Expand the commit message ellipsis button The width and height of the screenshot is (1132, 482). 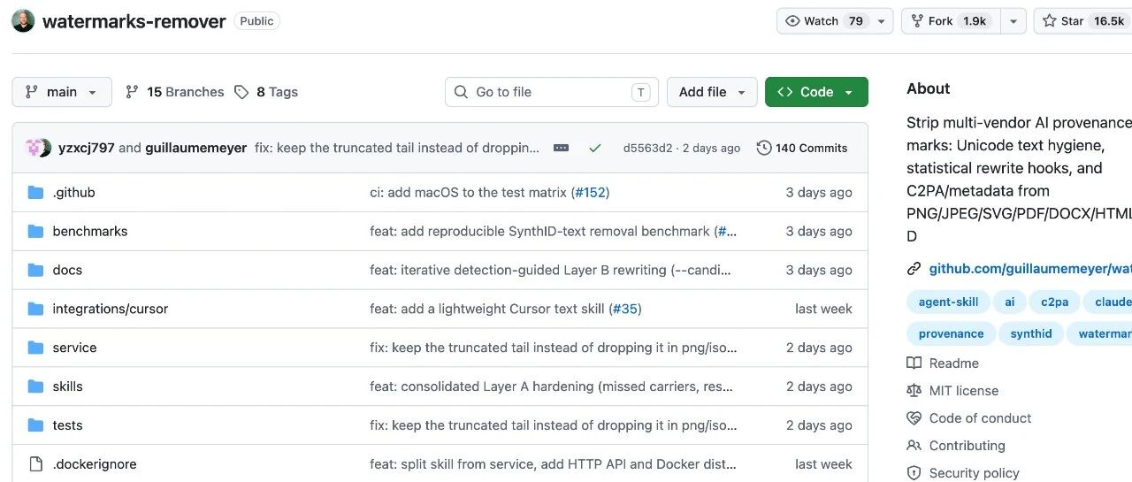(x=561, y=148)
